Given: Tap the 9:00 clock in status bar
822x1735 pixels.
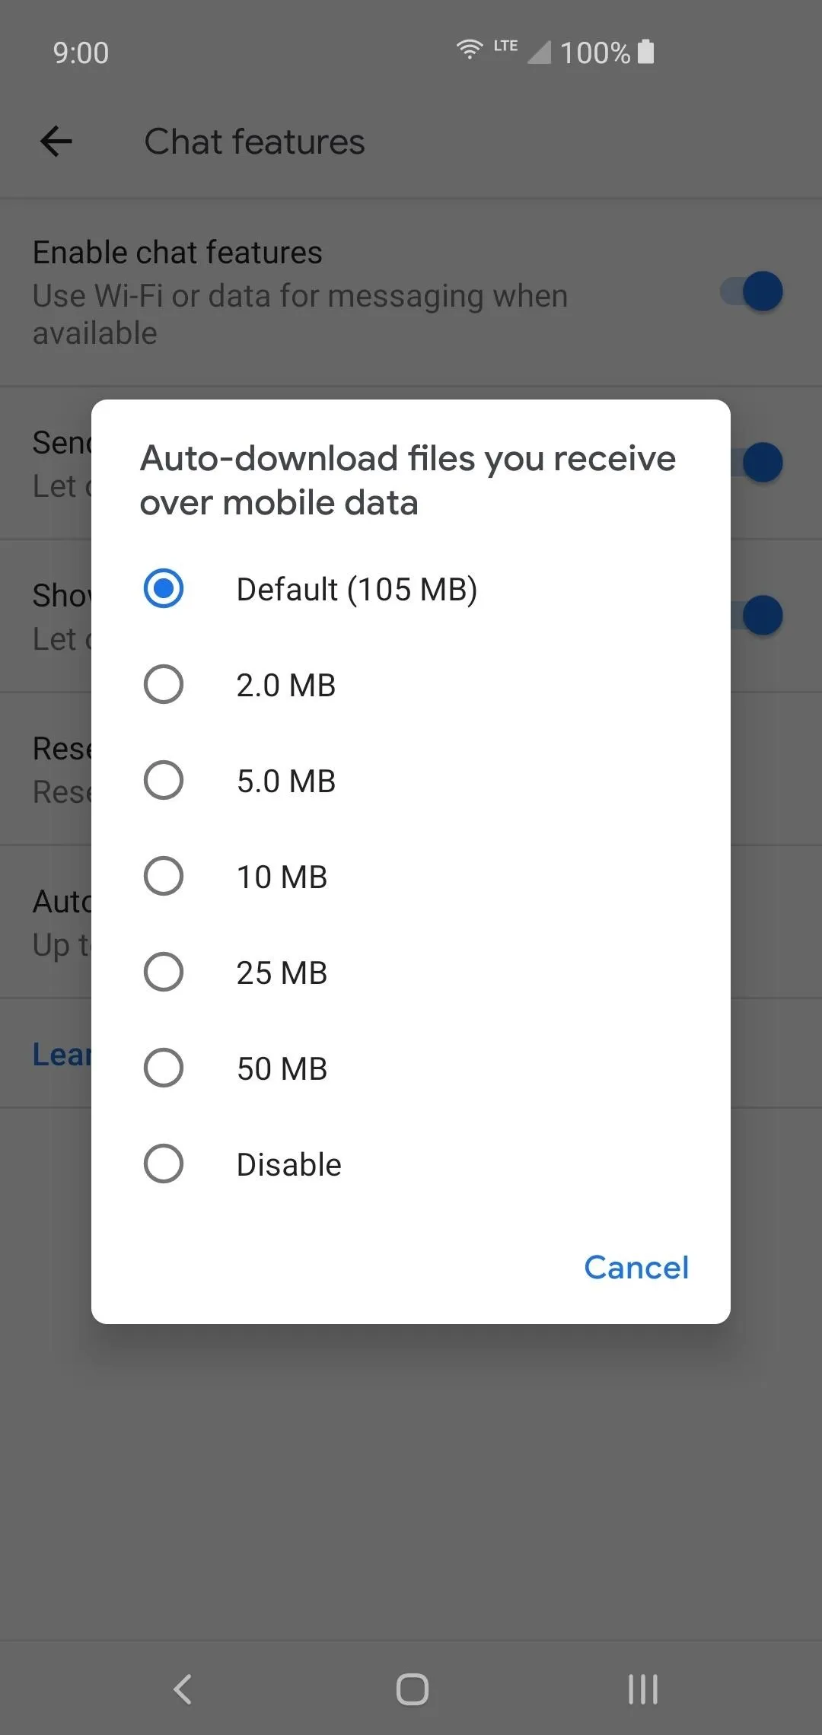Looking at the screenshot, I should (81, 53).
